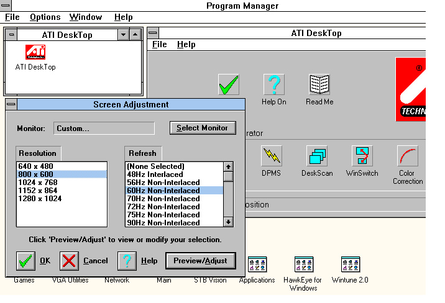445x303 pixels.
Task: Select 800 x 600 resolution
Action: (62, 174)
